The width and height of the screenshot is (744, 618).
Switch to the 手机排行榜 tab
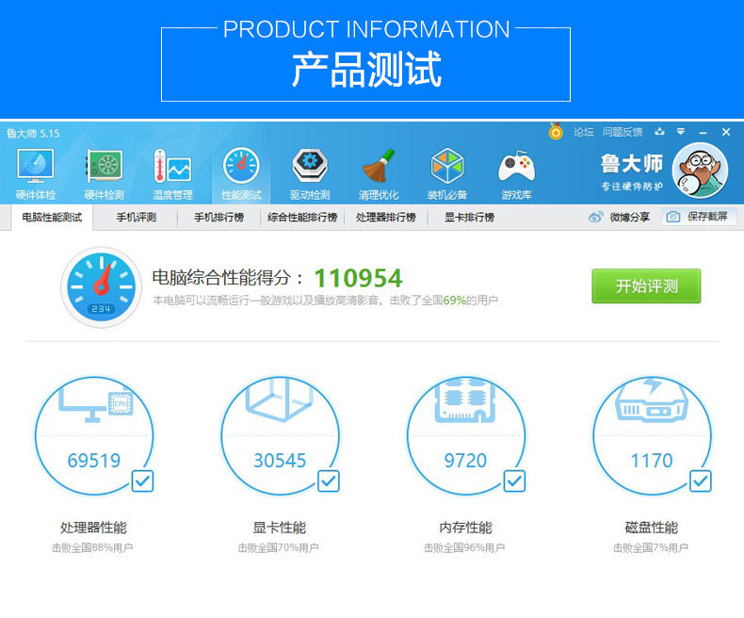218,217
